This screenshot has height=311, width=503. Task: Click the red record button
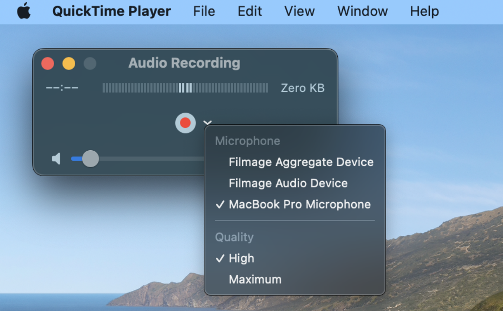click(185, 123)
